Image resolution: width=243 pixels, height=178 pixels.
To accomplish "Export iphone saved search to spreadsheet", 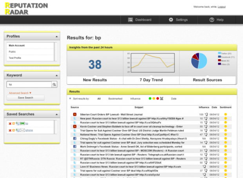I will tap(17, 131).
